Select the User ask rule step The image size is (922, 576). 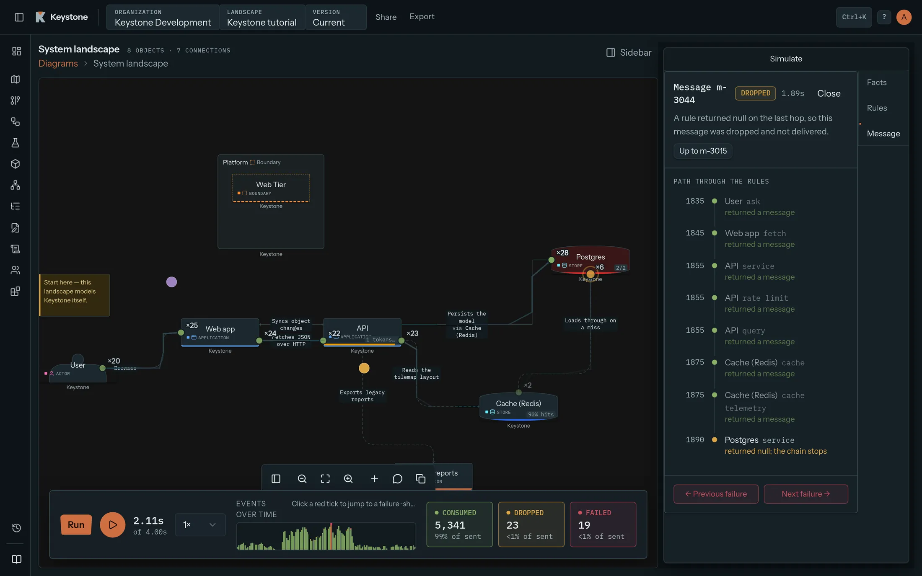point(760,207)
